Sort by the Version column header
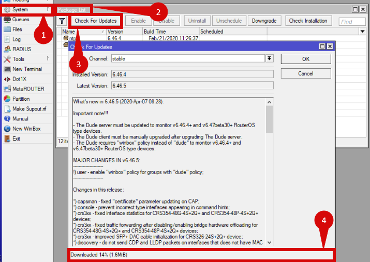Viewport: 370px width, 262px height. pos(125,32)
